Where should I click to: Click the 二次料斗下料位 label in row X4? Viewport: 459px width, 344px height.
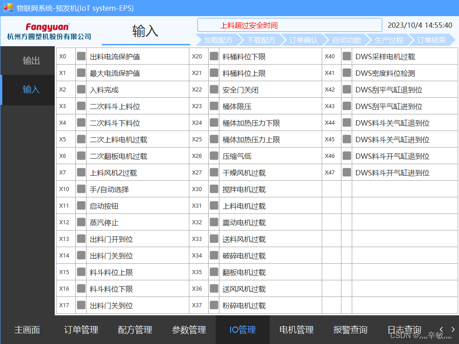pyautogui.click(x=115, y=123)
